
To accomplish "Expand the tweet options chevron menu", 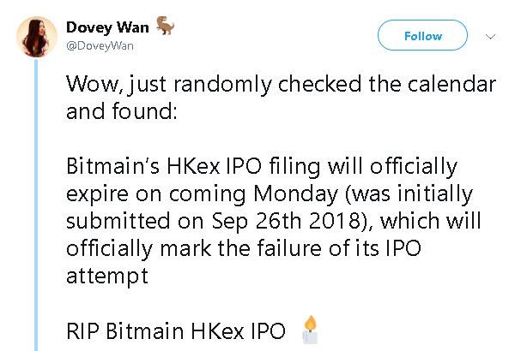I will [x=491, y=37].
